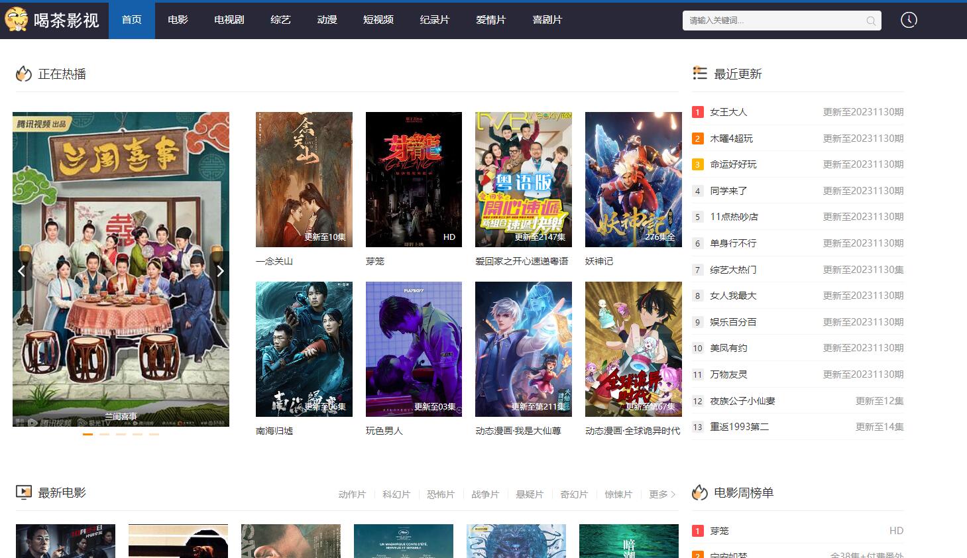Open the 电影 navigation tab
The image size is (967, 558).
[178, 20]
